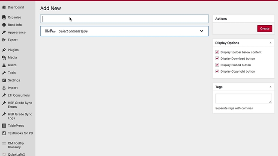Click the Export arrow icon
The height and width of the screenshot is (156, 278).
[4, 40]
